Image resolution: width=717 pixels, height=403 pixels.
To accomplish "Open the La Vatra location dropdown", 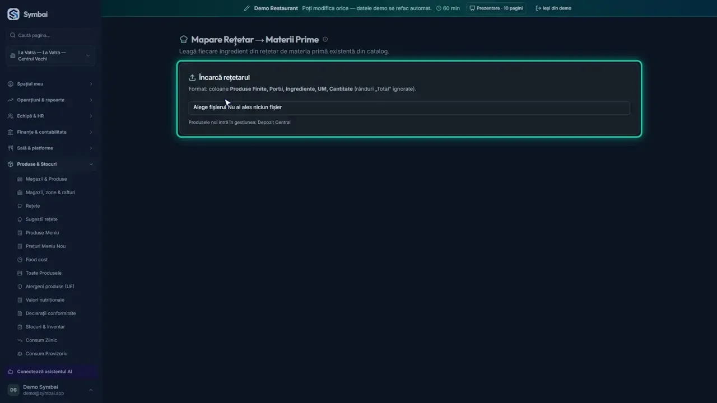I will coord(51,56).
